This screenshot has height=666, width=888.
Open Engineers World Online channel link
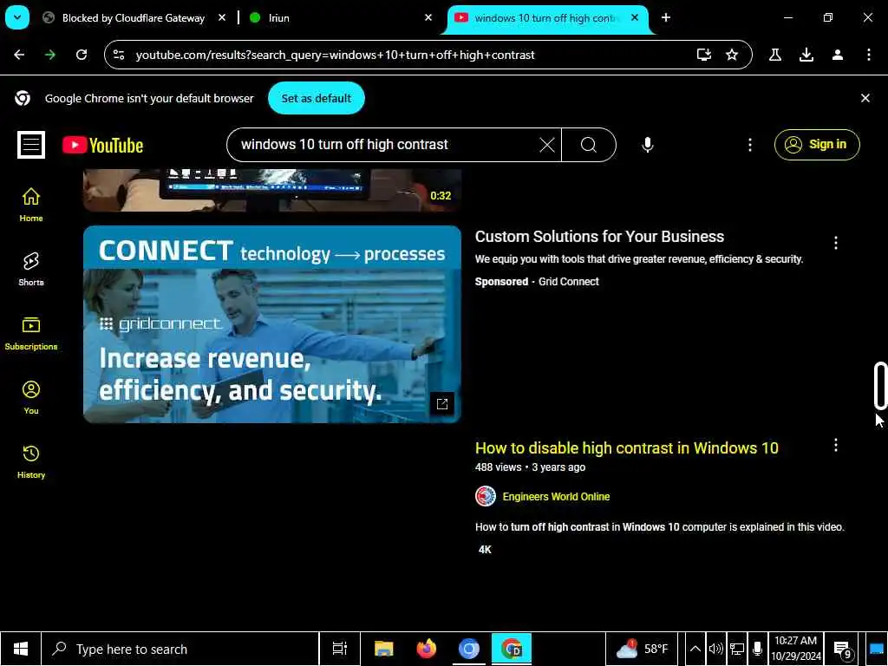point(556,497)
